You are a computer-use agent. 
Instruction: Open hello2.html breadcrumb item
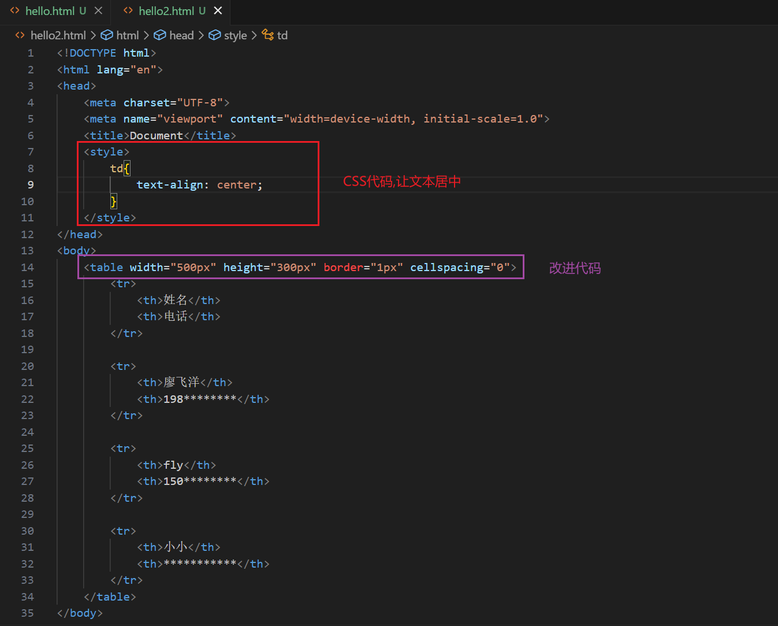pyautogui.click(x=58, y=35)
